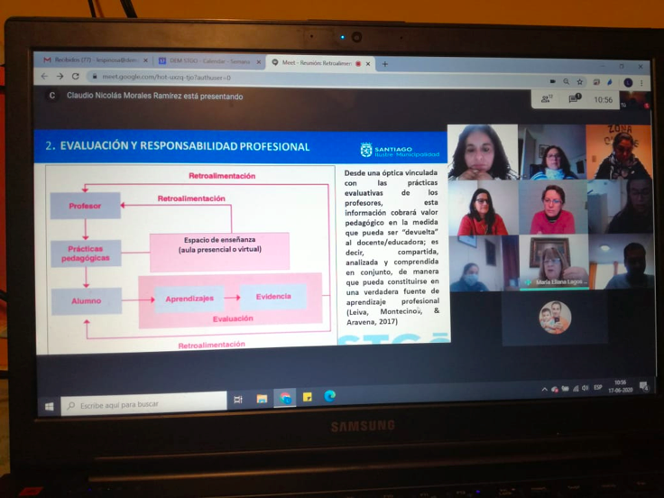Click the presenter avatar letter C
The image size is (664, 498).
coord(51,96)
